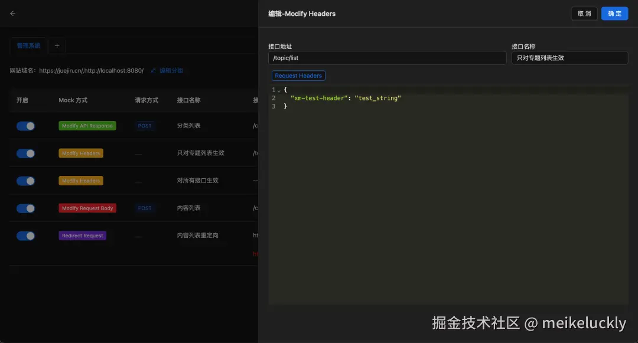Click the 开启 column header
638x343 pixels.
pyautogui.click(x=22, y=100)
